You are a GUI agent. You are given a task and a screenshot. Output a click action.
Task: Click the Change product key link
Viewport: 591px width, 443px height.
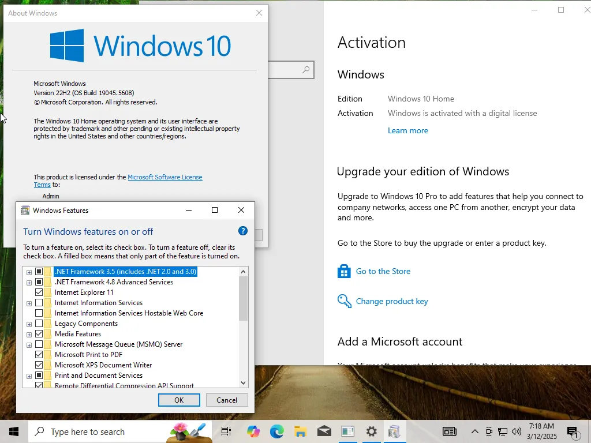pyautogui.click(x=392, y=301)
